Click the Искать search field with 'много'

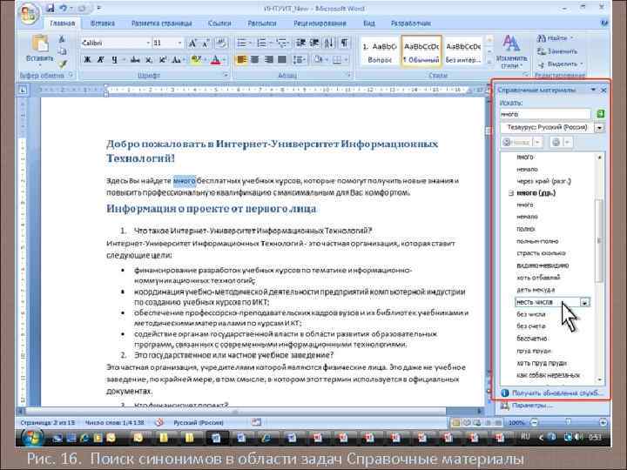coord(545,114)
